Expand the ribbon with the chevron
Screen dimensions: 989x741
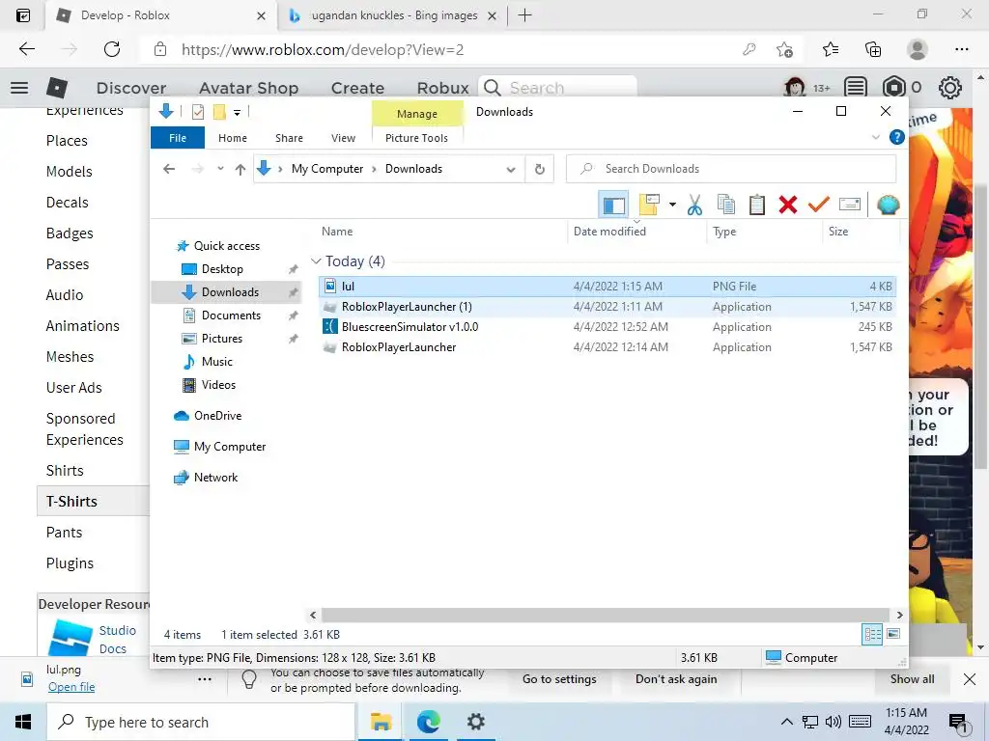875,137
